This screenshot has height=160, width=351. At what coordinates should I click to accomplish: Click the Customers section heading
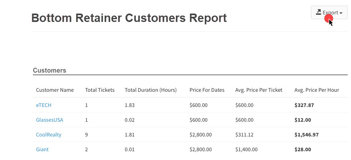click(49, 70)
